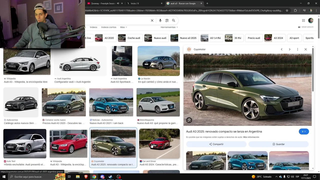The image size is (320, 180).
Task: Open the Google apps grid
Action: 303,20
